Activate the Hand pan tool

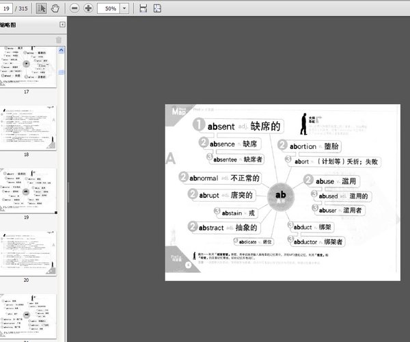[x=55, y=9]
